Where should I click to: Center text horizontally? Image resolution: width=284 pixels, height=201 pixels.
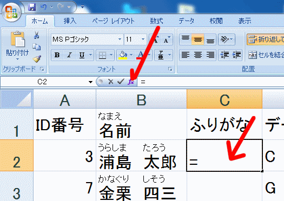(198, 55)
